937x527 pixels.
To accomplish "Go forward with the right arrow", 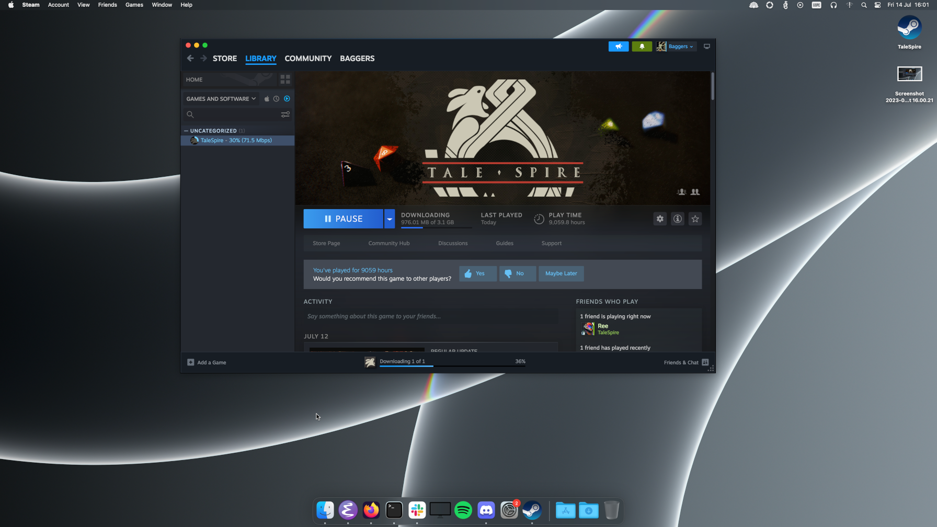I will [x=203, y=59].
